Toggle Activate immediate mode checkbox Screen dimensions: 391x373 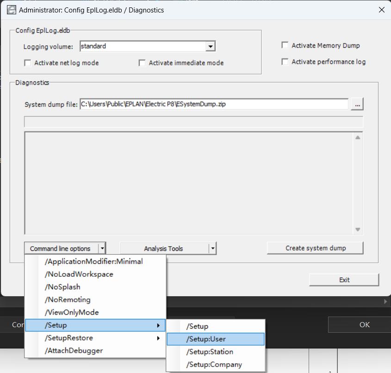(143, 63)
